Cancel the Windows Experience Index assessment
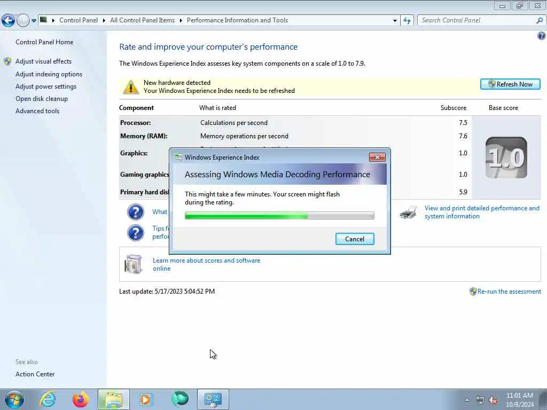 click(355, 239)
